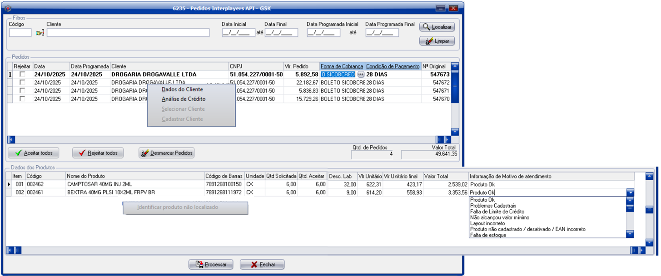Click the Limpar eraser button
661x276 pixels.
pos(437,41)
